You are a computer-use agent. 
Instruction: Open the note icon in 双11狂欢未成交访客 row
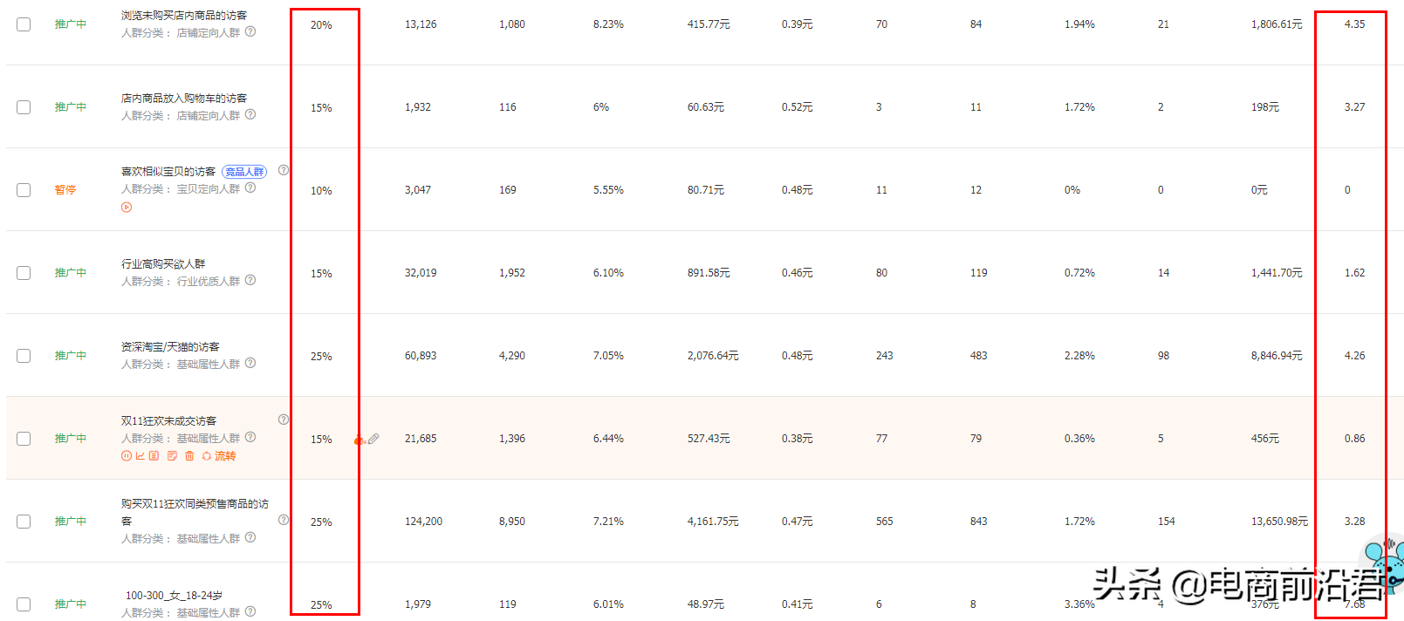coord(172,455)
